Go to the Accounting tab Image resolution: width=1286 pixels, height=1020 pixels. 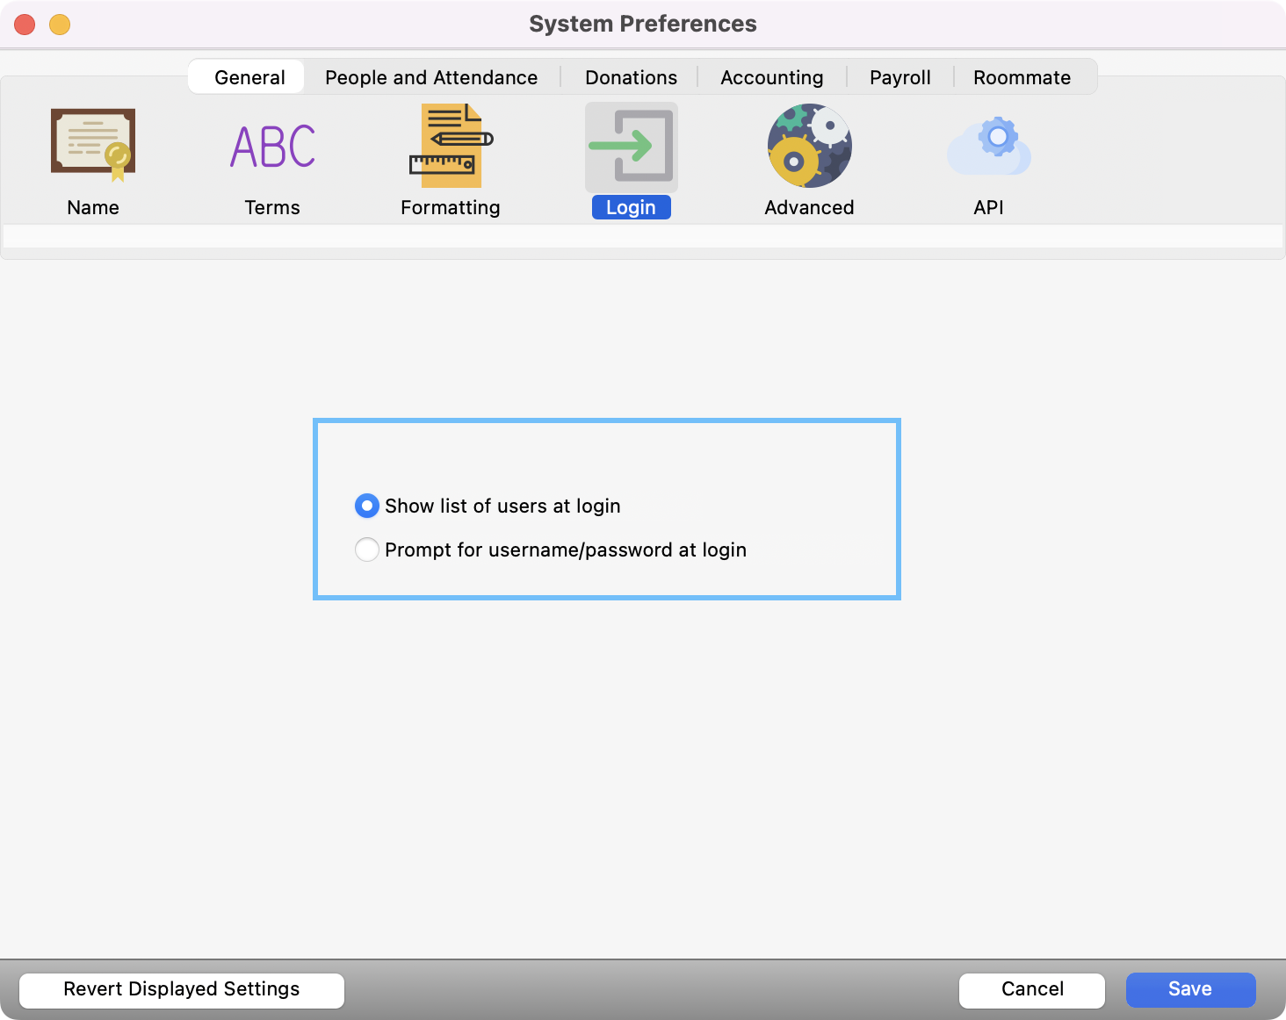(771, 77)
